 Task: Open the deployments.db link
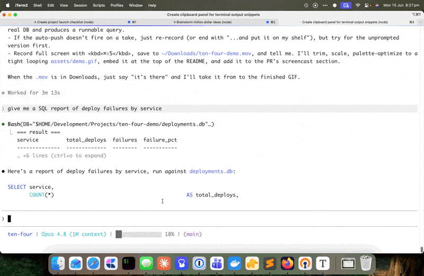[x=211, y=171]
